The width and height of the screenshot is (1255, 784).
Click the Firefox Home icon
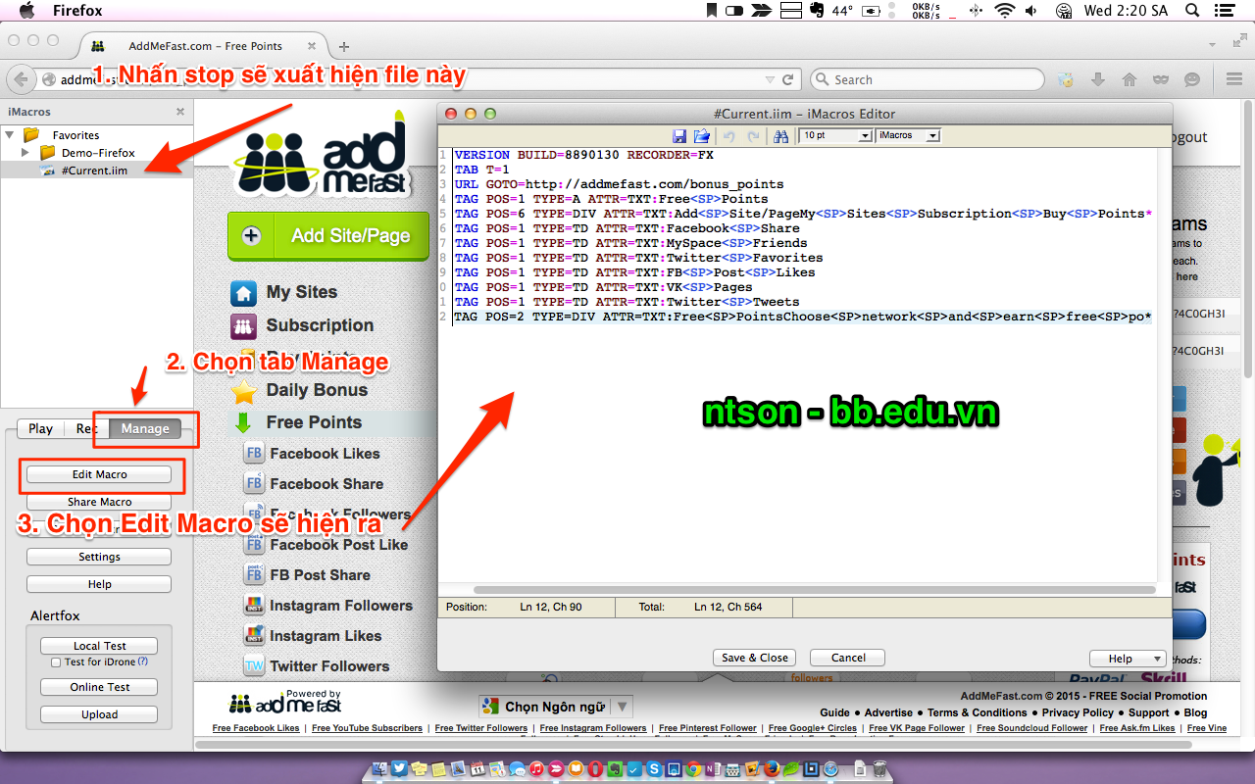(x=1129, y=79)
